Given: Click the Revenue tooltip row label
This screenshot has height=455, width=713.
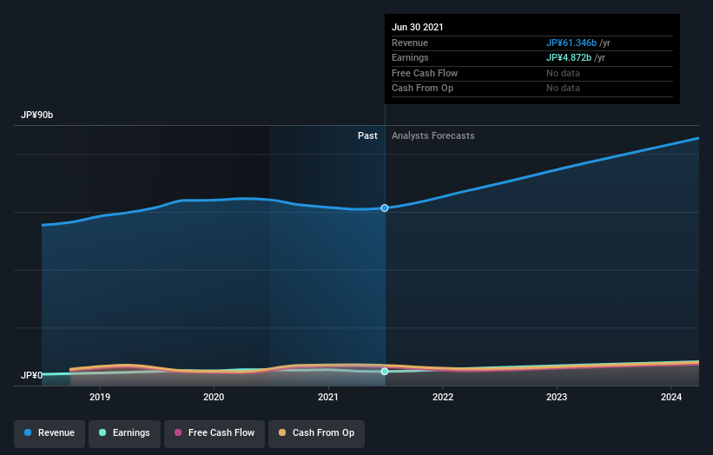Looking at the screenshot, I should point(410,43).
